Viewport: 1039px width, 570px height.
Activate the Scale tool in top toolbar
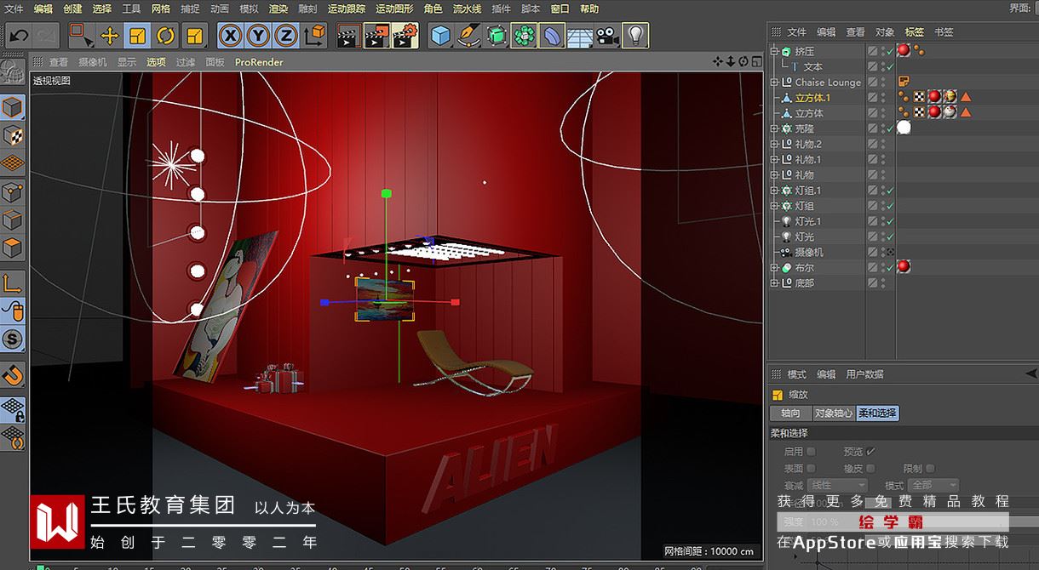(x=138, y=36)
